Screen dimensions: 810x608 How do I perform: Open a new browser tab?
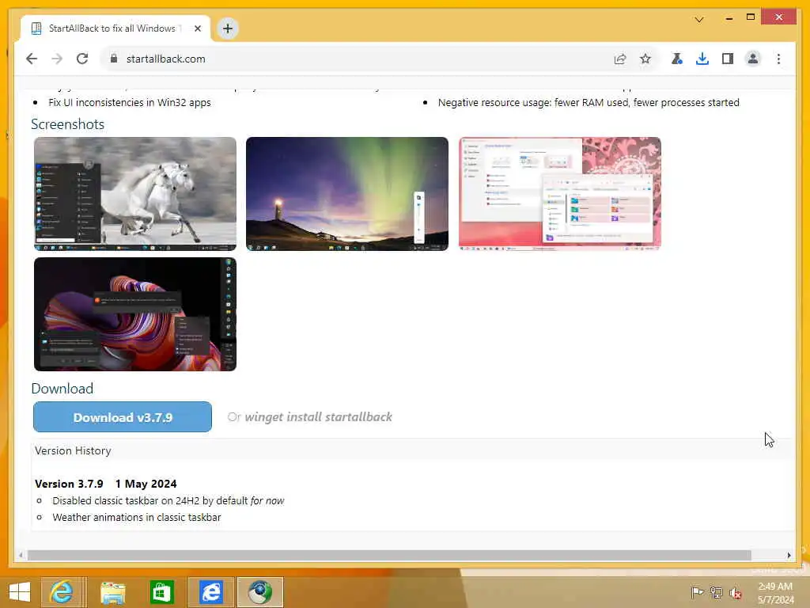pos(227,28)
